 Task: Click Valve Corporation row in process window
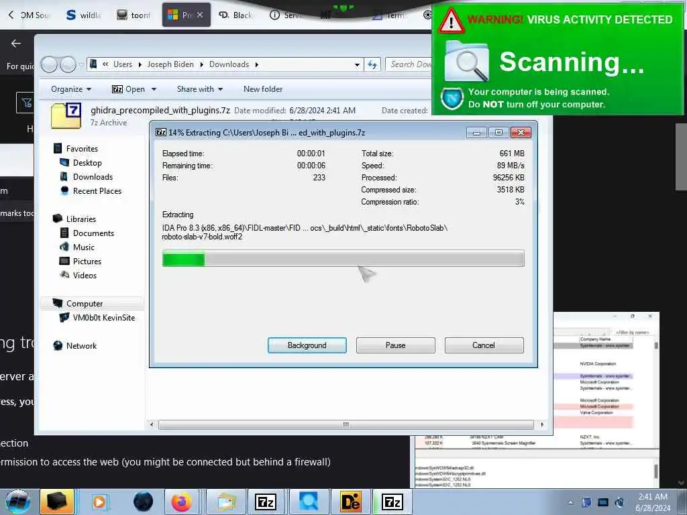coord(596,412)
